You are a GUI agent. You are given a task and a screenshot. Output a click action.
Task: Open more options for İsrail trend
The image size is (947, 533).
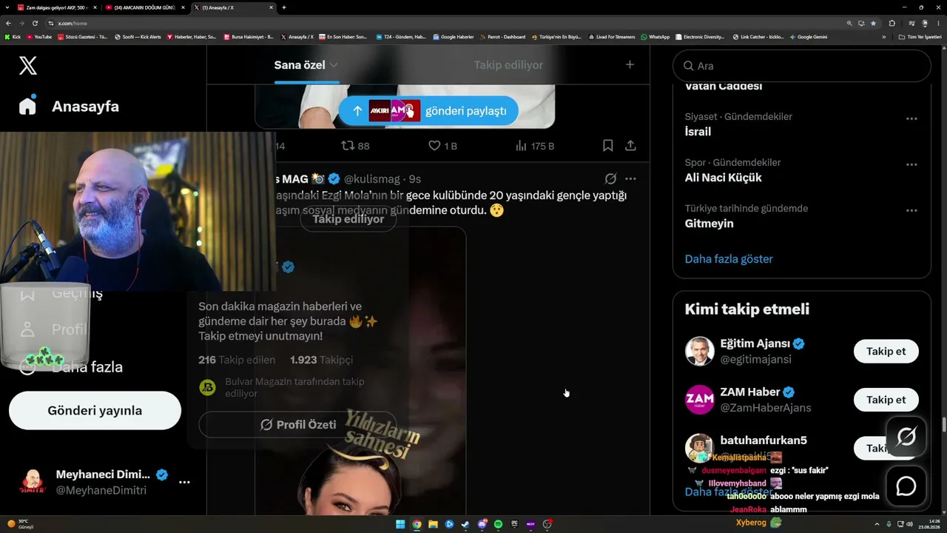[911, 118]
